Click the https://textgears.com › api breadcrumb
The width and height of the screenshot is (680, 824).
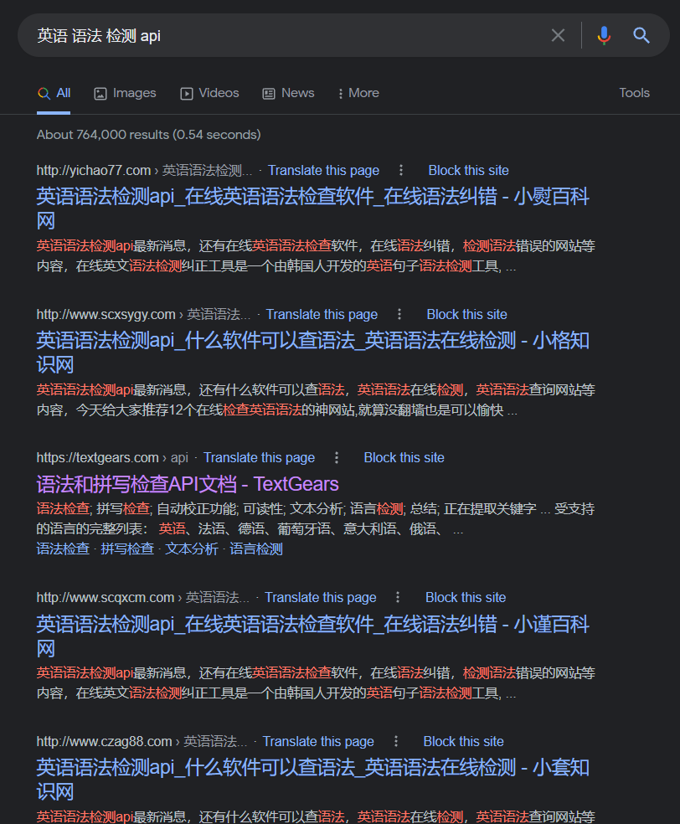[112, 458]
